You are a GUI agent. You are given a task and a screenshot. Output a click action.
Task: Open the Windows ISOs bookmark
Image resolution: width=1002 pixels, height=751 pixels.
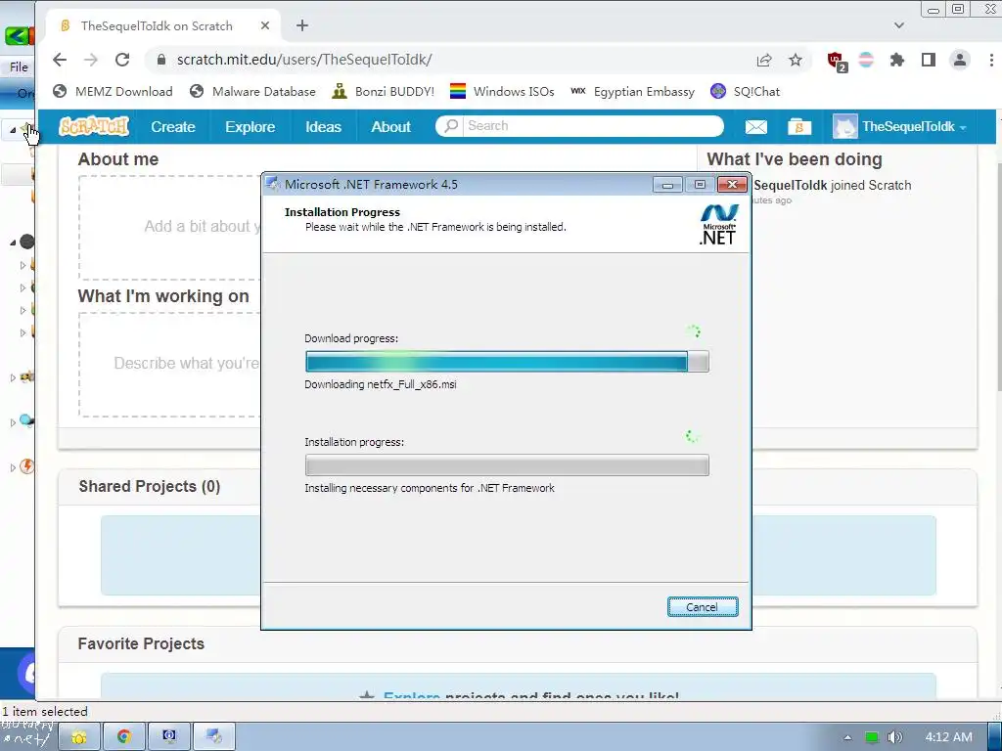click(x=502, y=91)
